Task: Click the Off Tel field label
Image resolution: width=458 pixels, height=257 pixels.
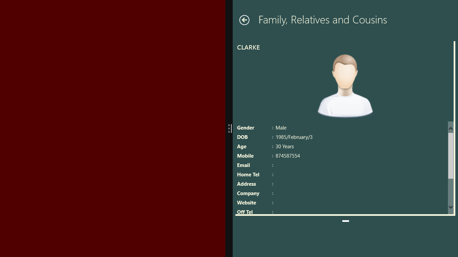Action: point(245,211)
